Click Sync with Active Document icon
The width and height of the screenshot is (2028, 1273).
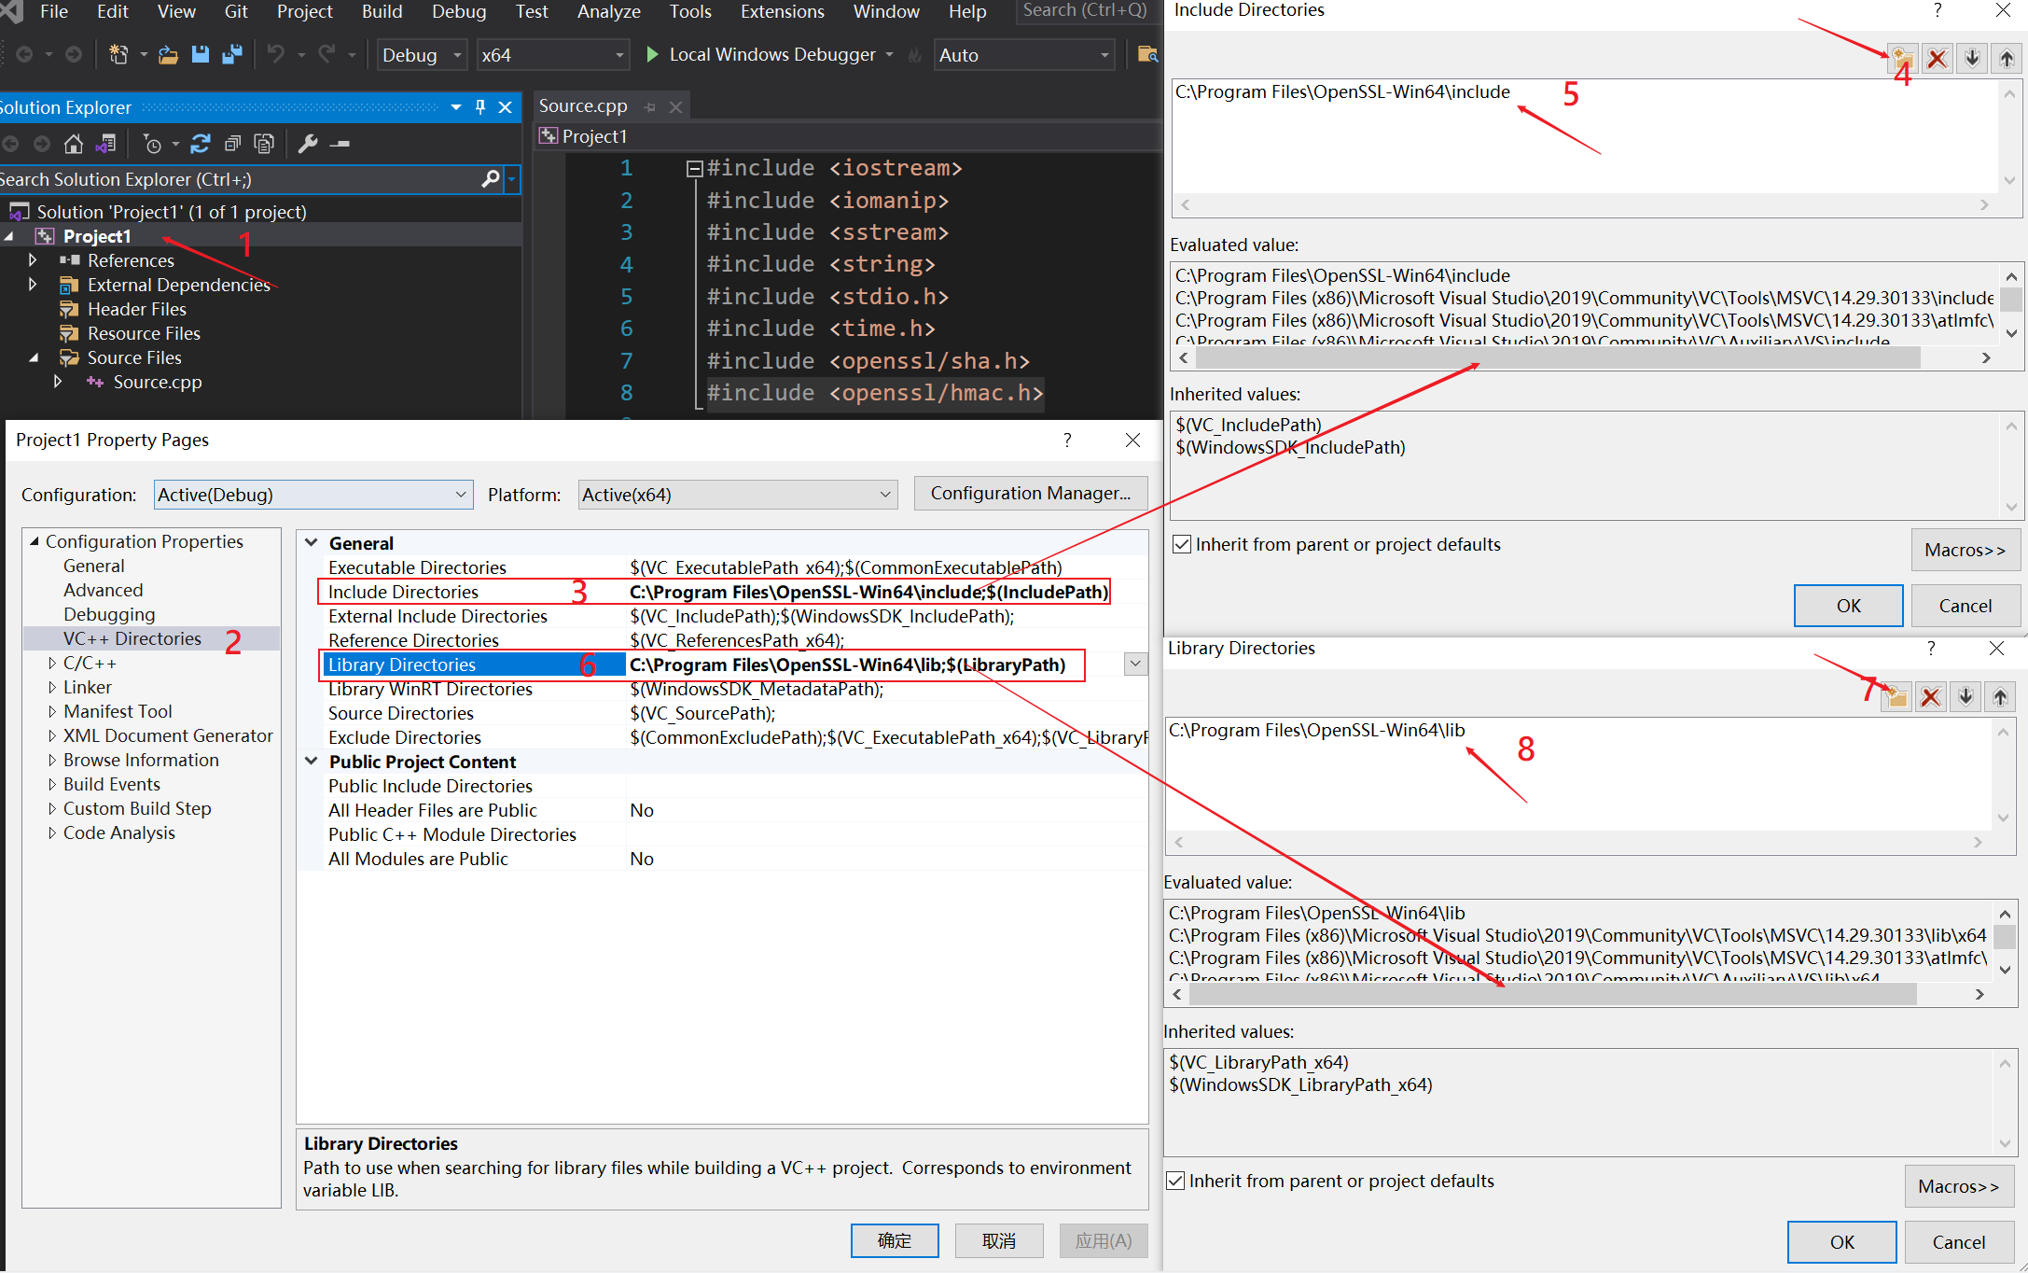pyautogui.click(x=200, y=144)
